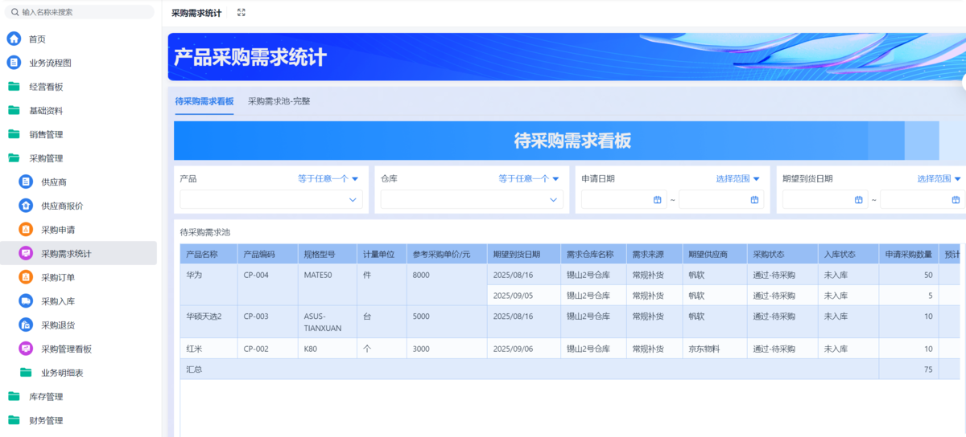966x437 pixels.
Task: Open 仓库 filter condition 等于任意一个 dropdown
Action: coord(529,178)
